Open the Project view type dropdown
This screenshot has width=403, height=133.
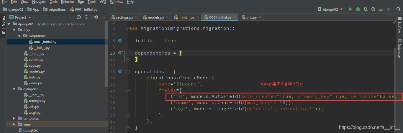tap(20, 17)
